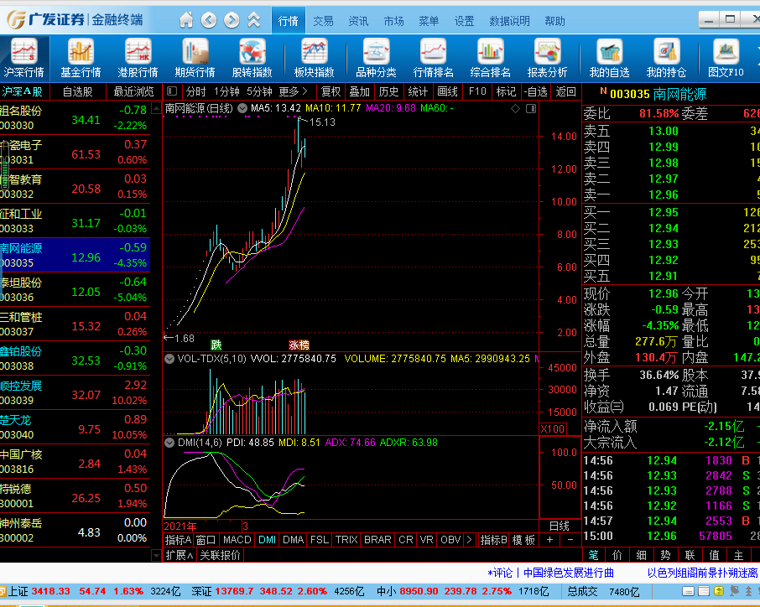
Task: Open 数据说明 menu
Action: coord(509,21)
